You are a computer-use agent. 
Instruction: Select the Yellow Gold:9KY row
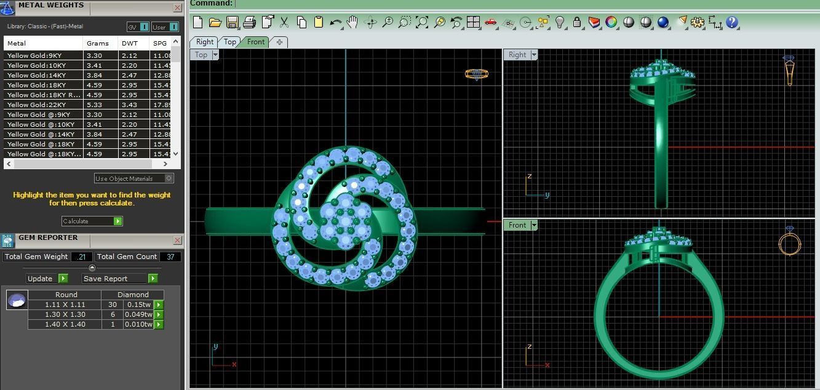click(x=87, y=55)
